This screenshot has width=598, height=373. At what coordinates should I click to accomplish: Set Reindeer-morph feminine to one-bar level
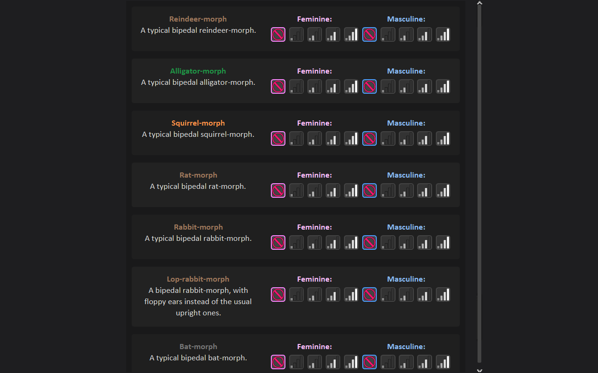296,35
